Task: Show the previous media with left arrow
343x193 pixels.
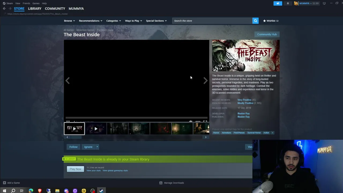Action: point(68,80)
